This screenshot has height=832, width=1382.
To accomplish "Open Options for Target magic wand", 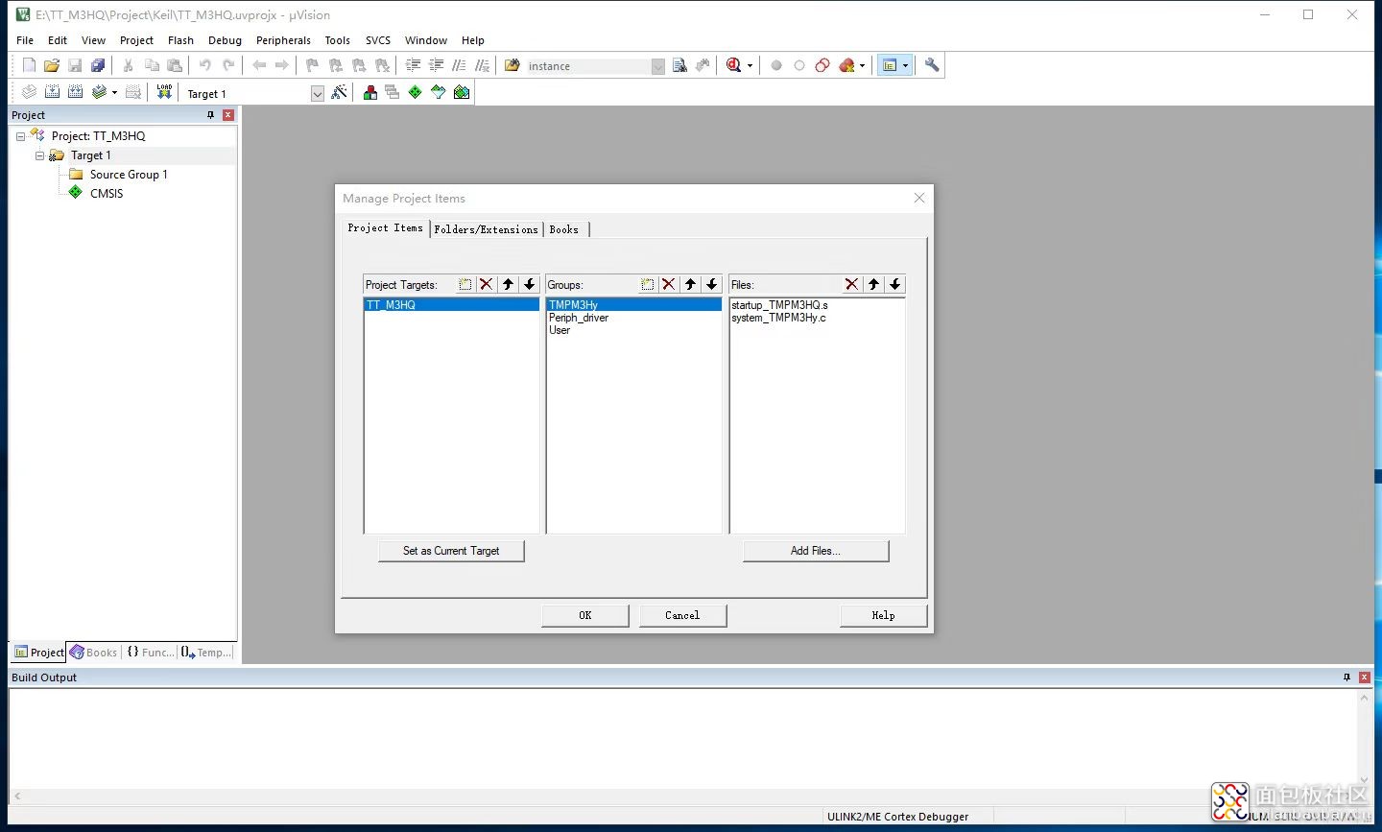I will point(339,92).
